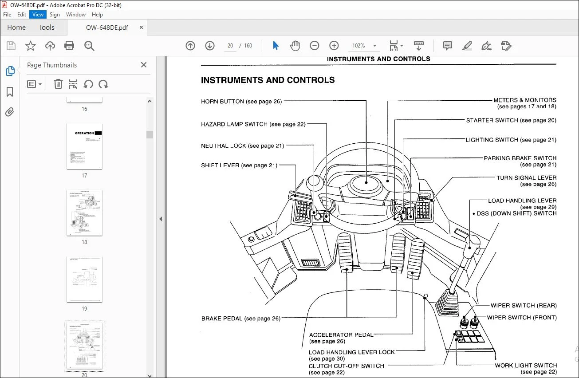Select the highlight text tool
The width and height of the screenshot is (579, 378).
467,46
